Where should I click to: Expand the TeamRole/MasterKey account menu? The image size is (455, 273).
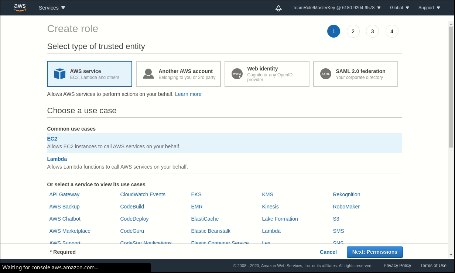click(336, 8)
